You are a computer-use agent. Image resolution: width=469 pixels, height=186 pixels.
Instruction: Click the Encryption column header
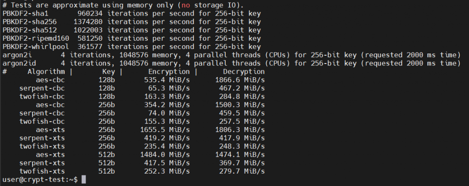169,72
